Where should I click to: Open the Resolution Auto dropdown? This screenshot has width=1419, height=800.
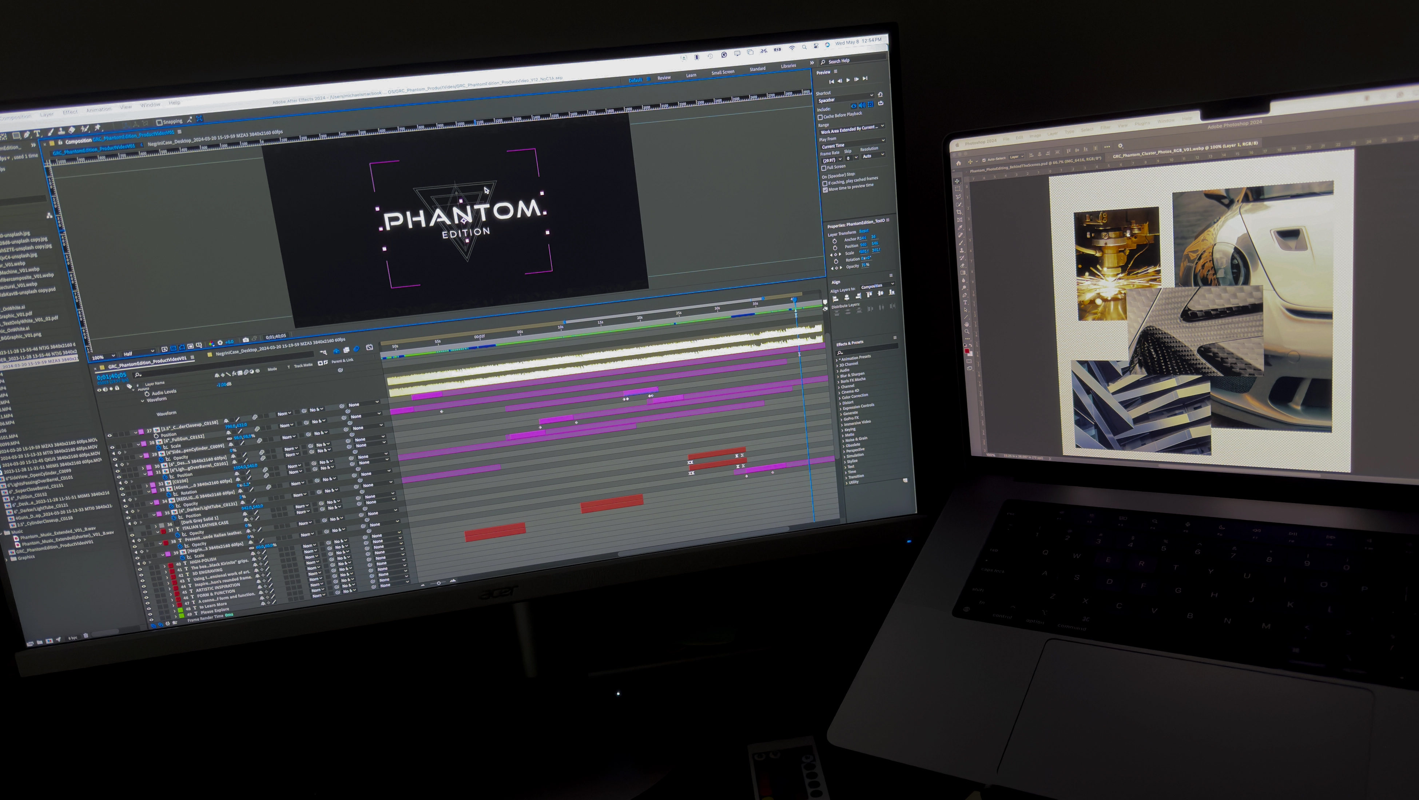click(874, 156)
